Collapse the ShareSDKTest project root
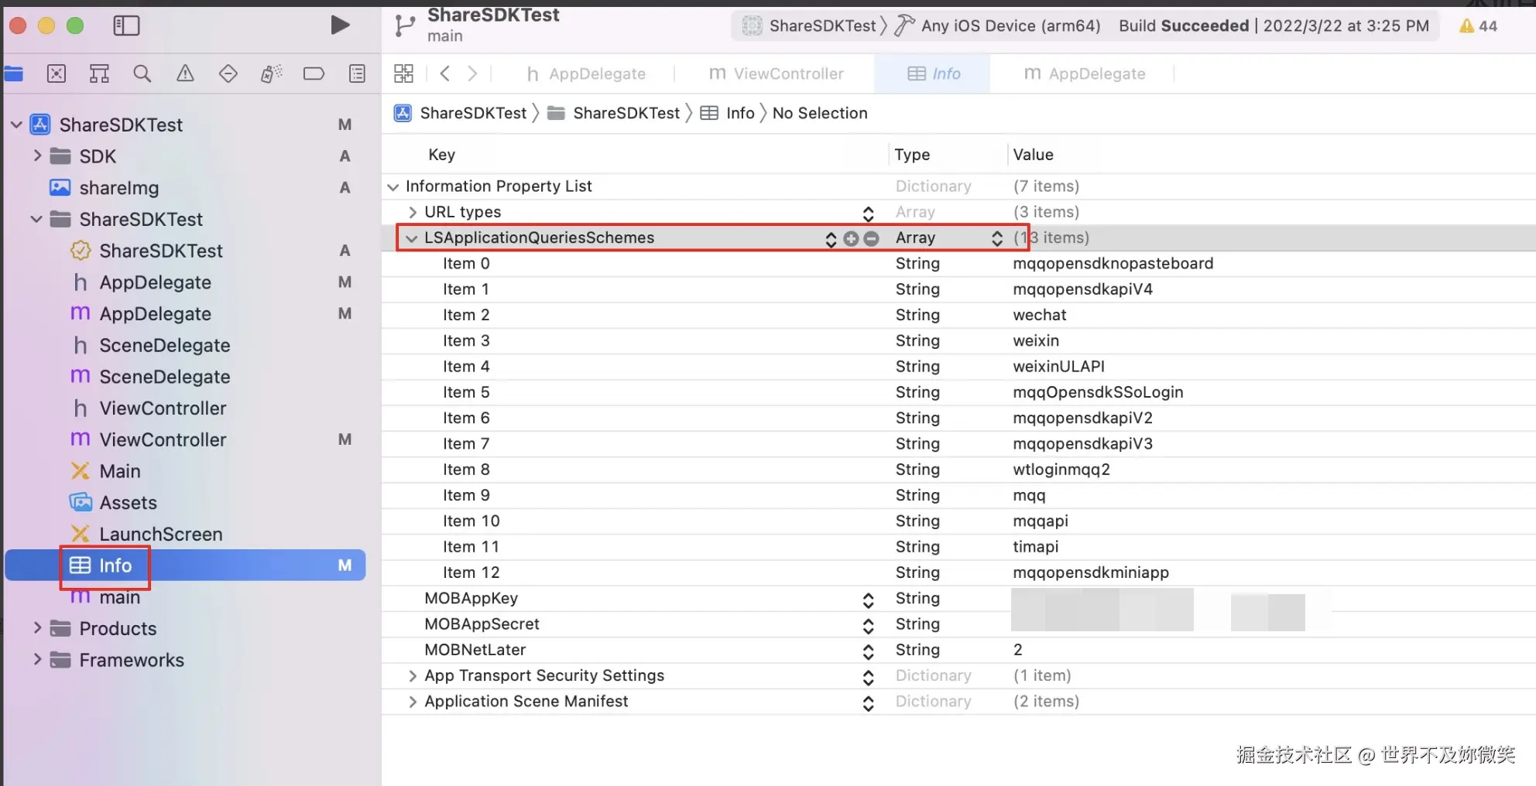 click(x=16, y=125)
